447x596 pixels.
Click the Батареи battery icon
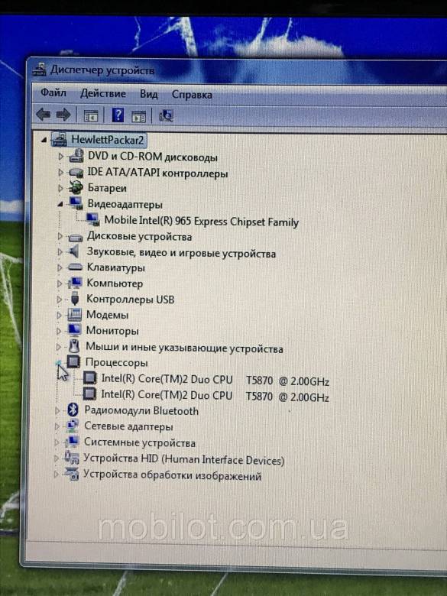click(x=76, y=188)
